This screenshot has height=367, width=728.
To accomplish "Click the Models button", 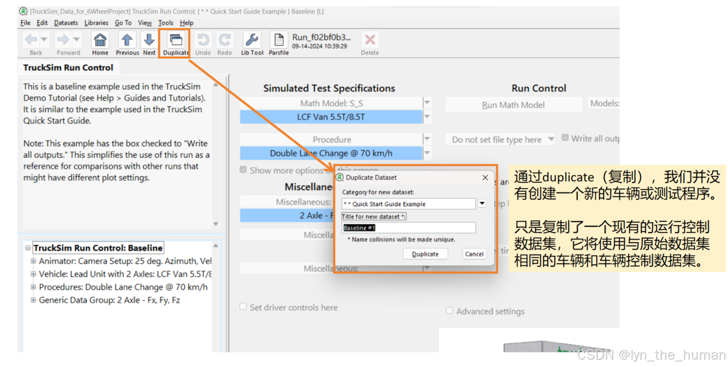I will pyautogui.click(x=604, y=104).
